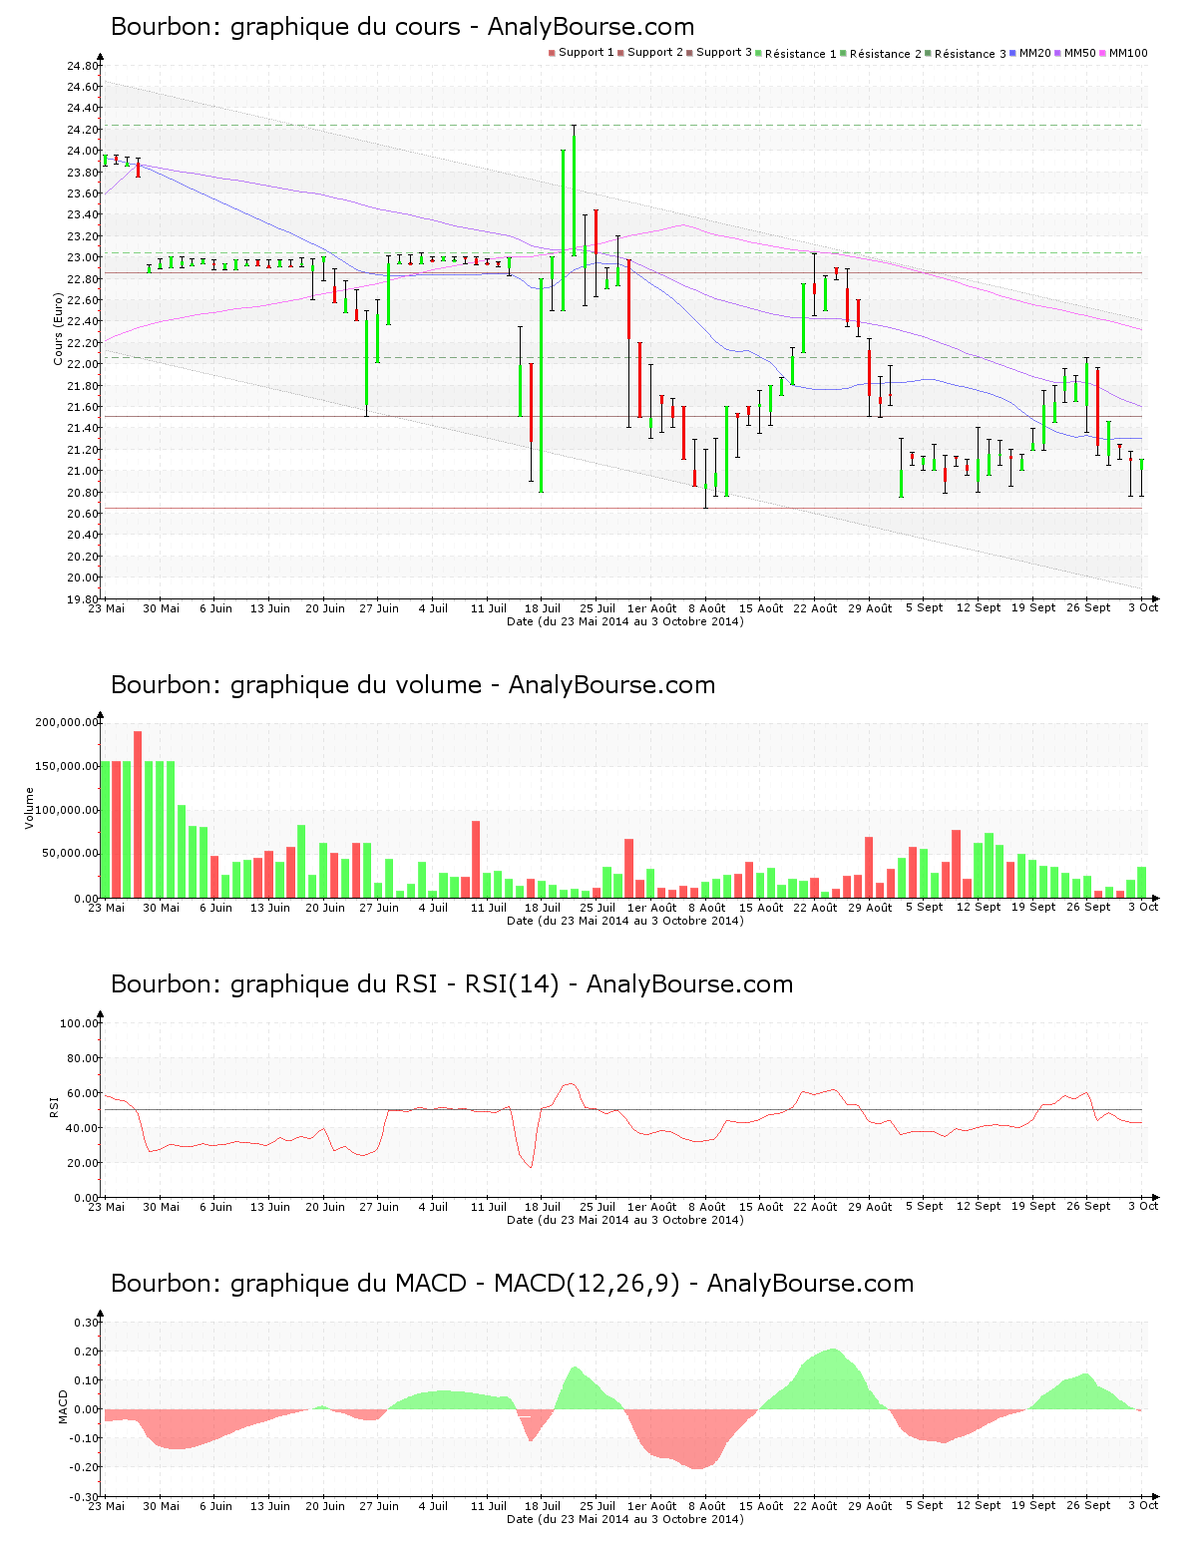The height and width of the screenshot is (1546, 1197).
Task: Click '1er Août' date on the price chart
Action: (x=651, y=608)
